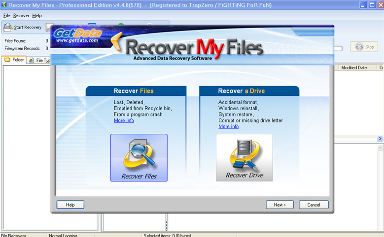Viewport: 384px width, 237px height.
Task: Click the Stop button in main window
Action: tap(364, 47)
